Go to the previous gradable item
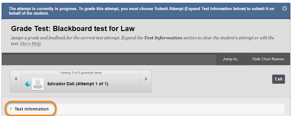This screenshot has width=292, height=116. 16,79
